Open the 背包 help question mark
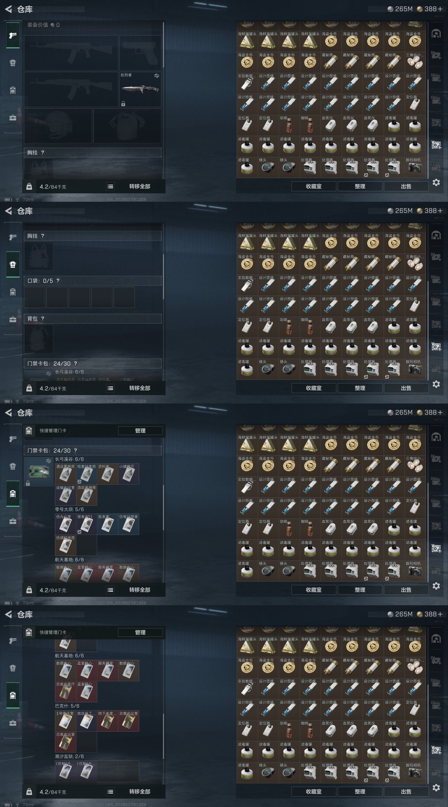Screen dimensions: 448x807 43,318
